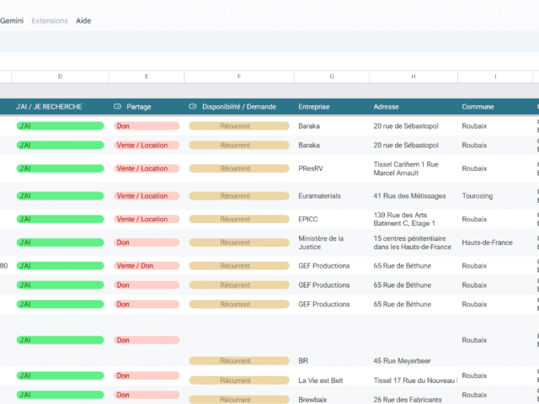Select the 15 centres pénitentiaire address cell
The width and height of the screenshot is (539, 404).
point(412,242)
